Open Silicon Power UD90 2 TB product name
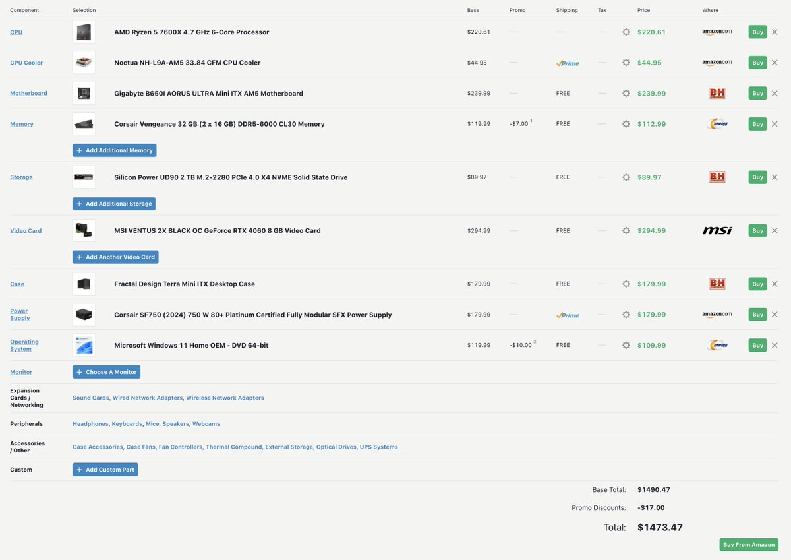The height and width of the screenshot is (560, 791). pos(231,177)
